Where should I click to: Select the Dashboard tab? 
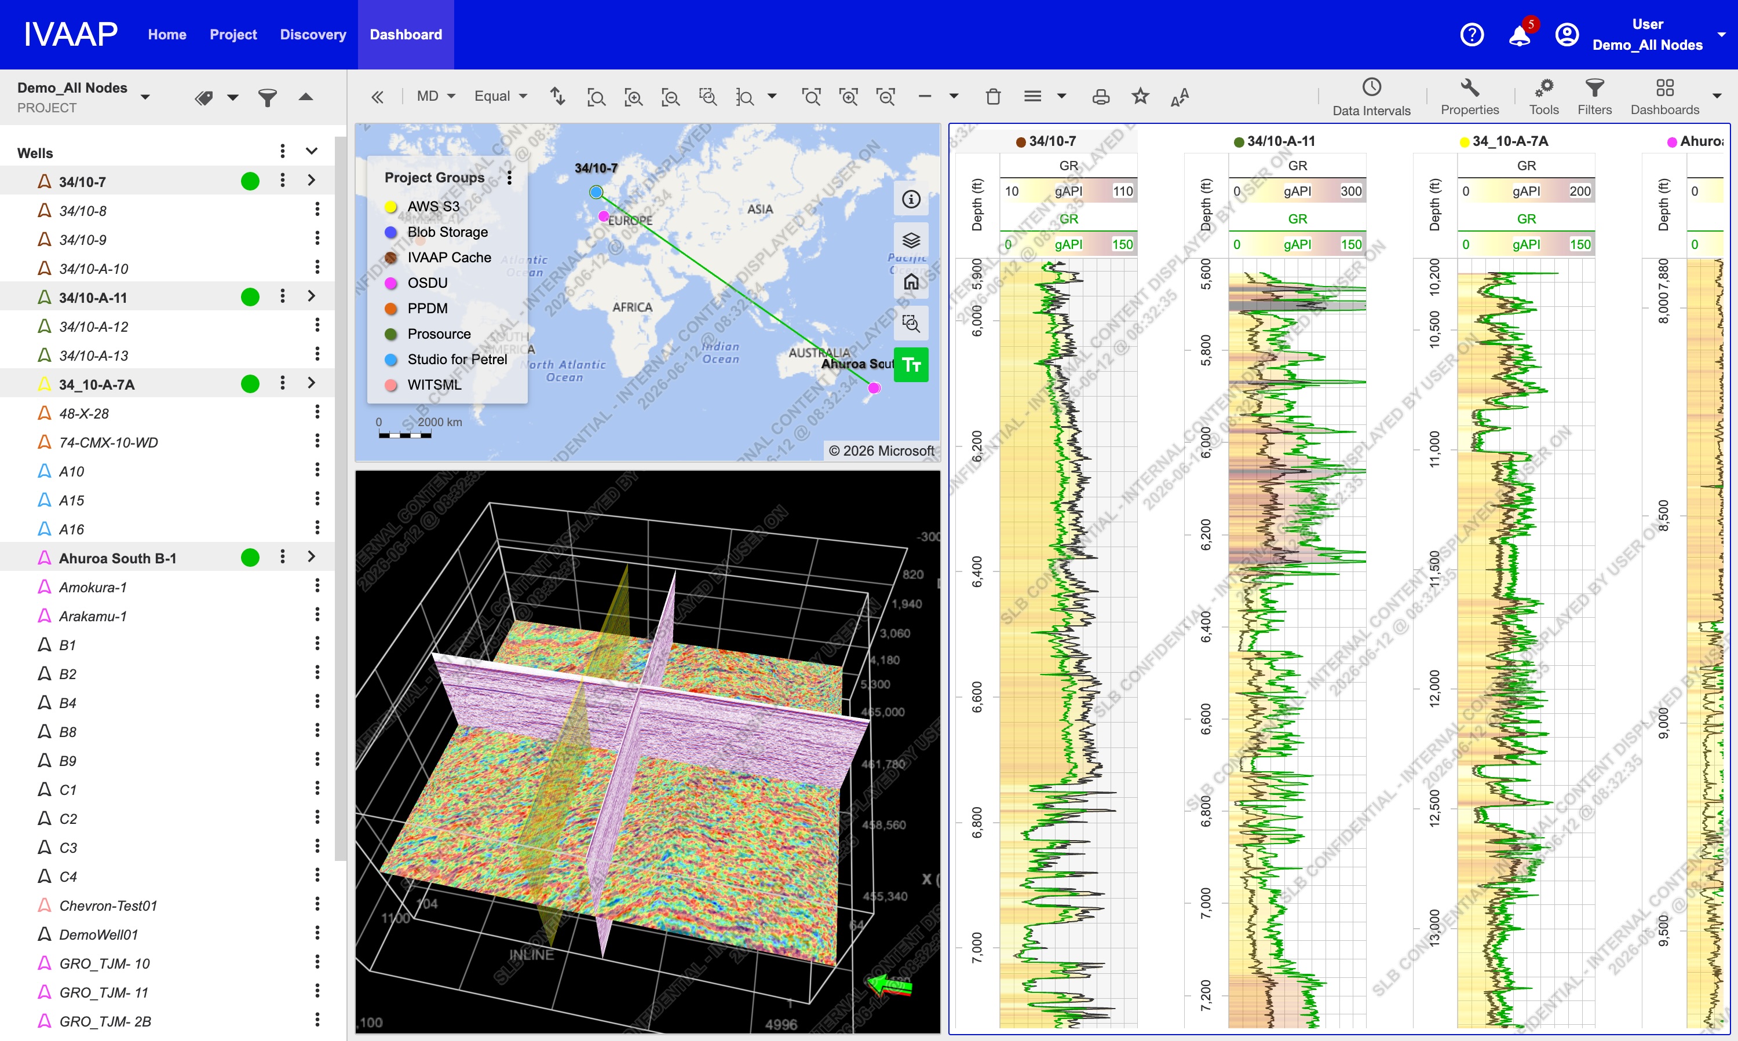coord(406,34)
